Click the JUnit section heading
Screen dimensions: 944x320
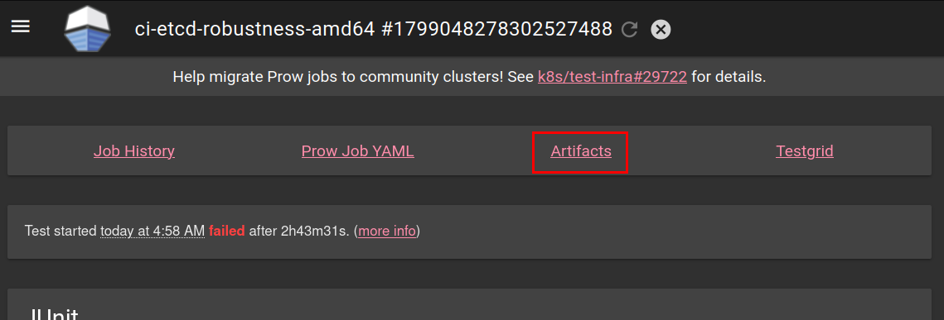coord(54,314)
